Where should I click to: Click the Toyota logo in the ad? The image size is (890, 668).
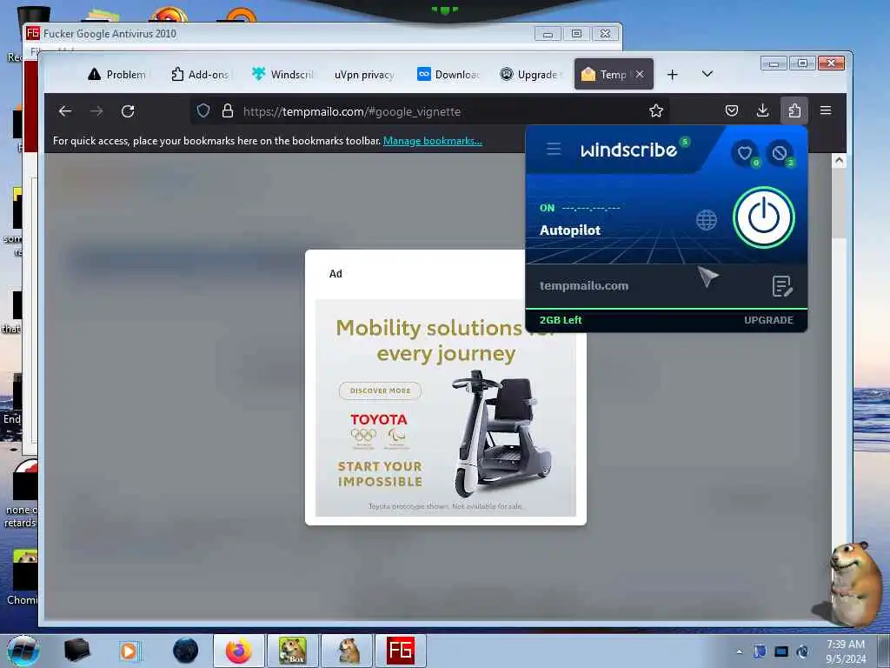click(x=379, y=420)
